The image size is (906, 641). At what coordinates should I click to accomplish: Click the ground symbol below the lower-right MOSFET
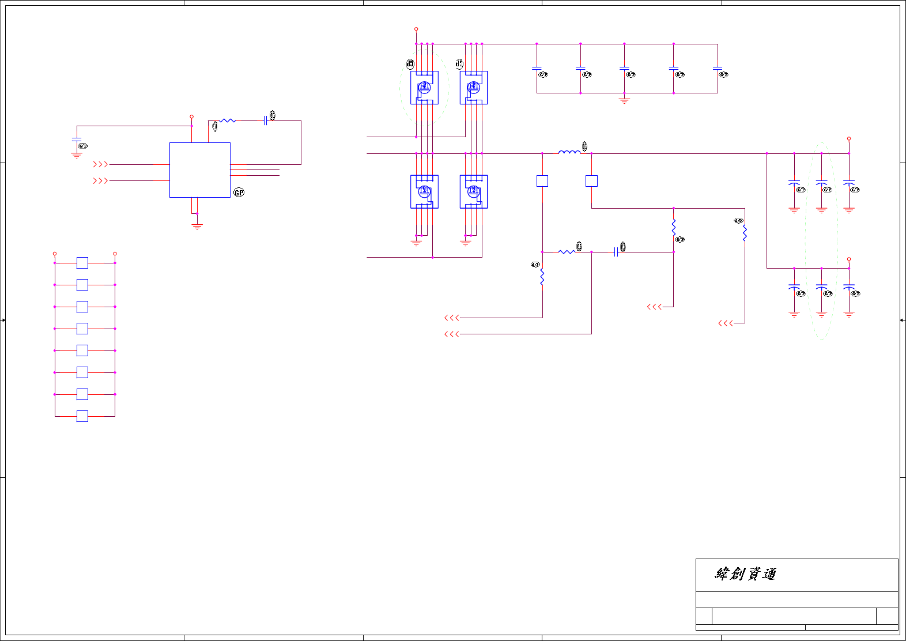[x=466, y=243]
